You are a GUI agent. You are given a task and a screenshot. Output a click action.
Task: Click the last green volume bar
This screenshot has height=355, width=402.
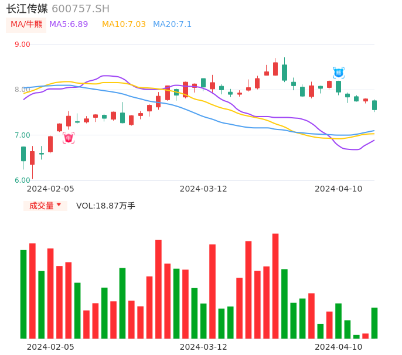point(374,323)
